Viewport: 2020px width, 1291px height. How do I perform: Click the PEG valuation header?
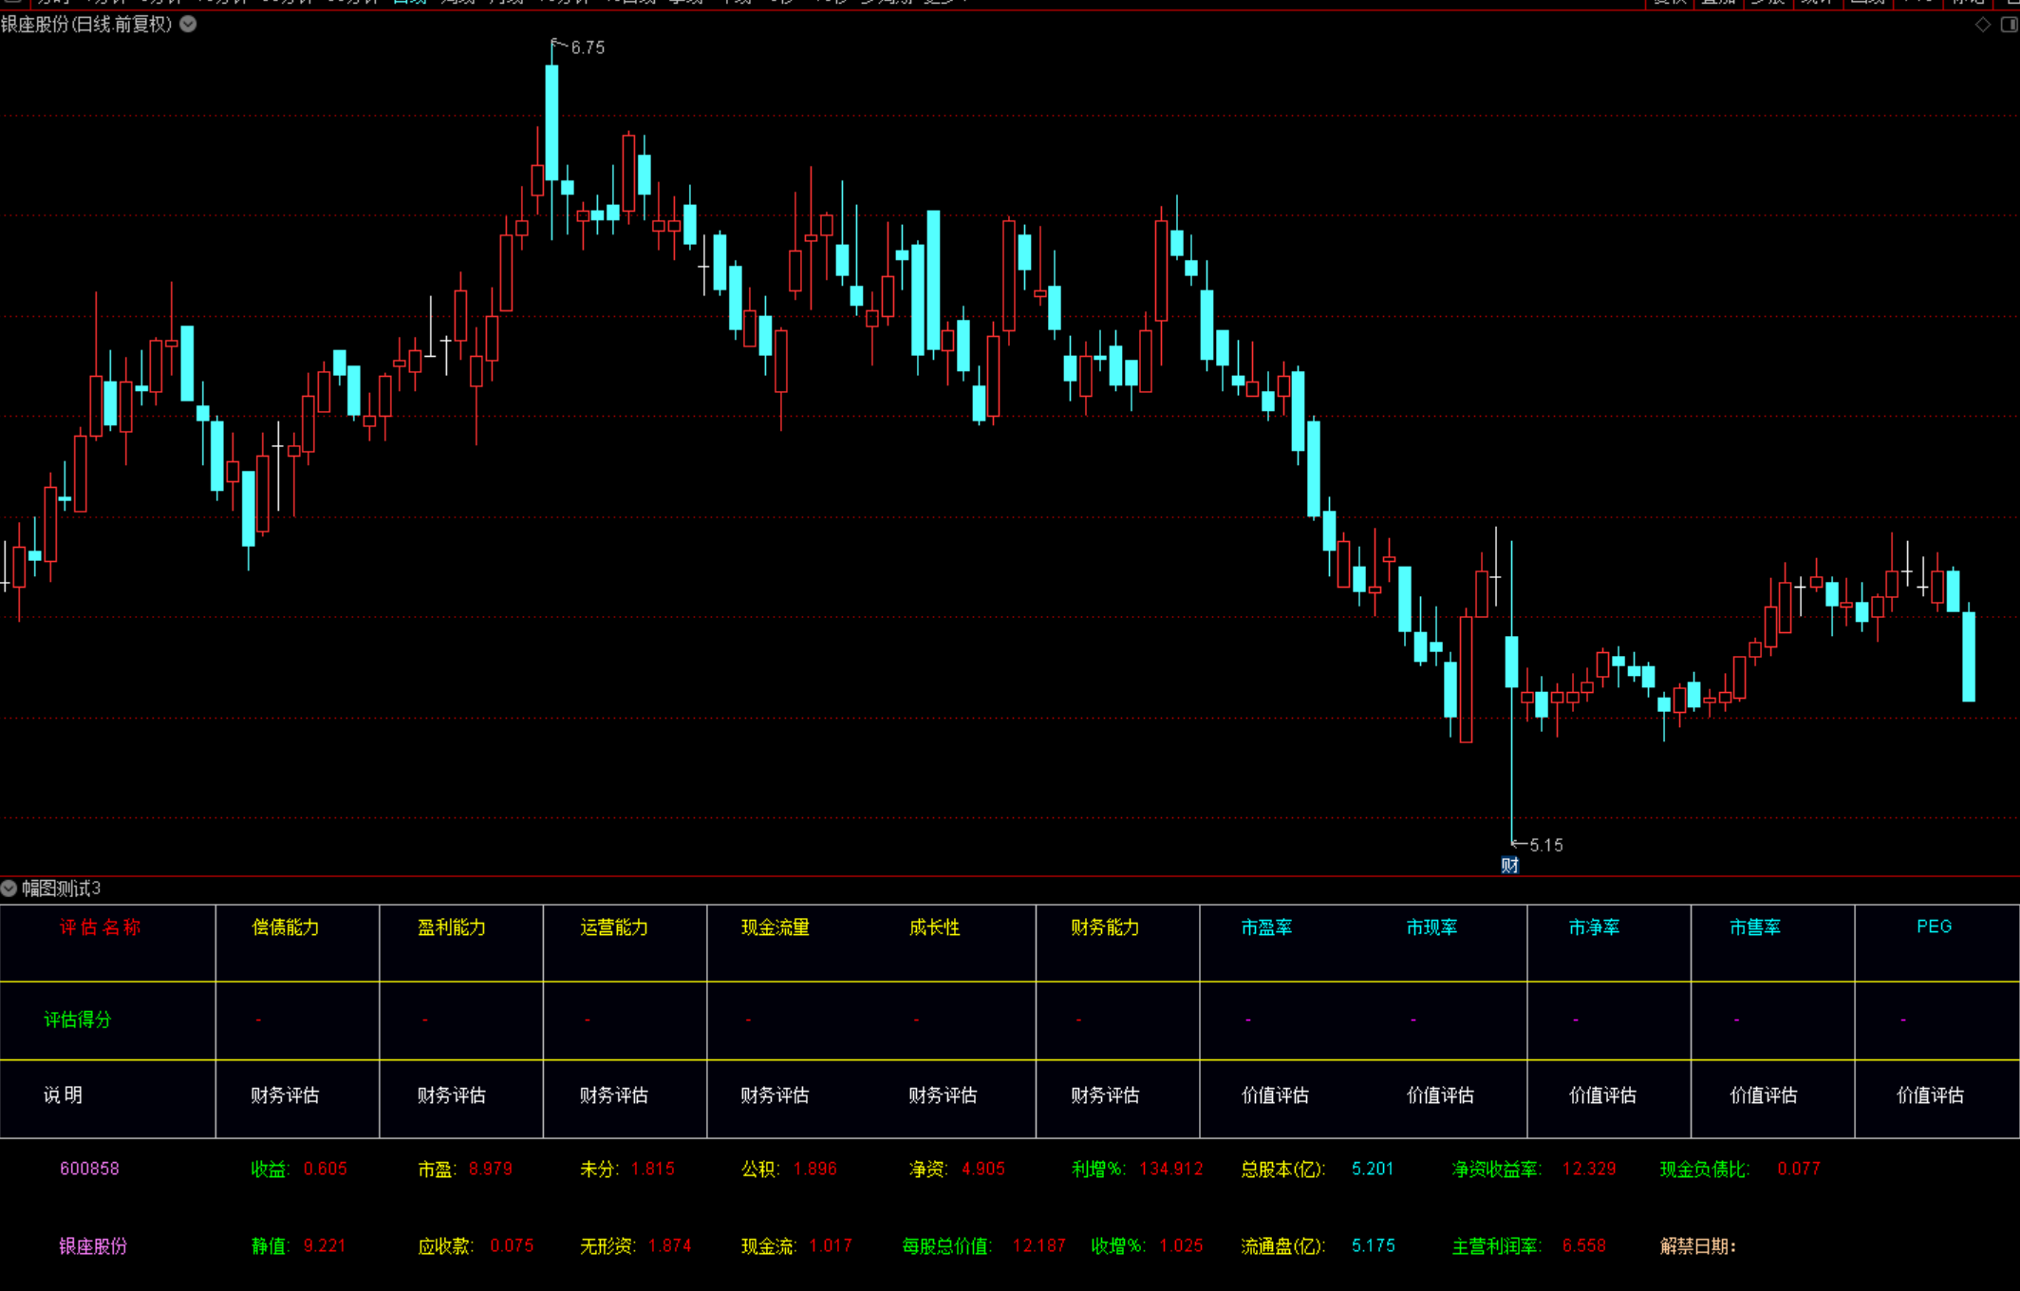click(1934, 926)
